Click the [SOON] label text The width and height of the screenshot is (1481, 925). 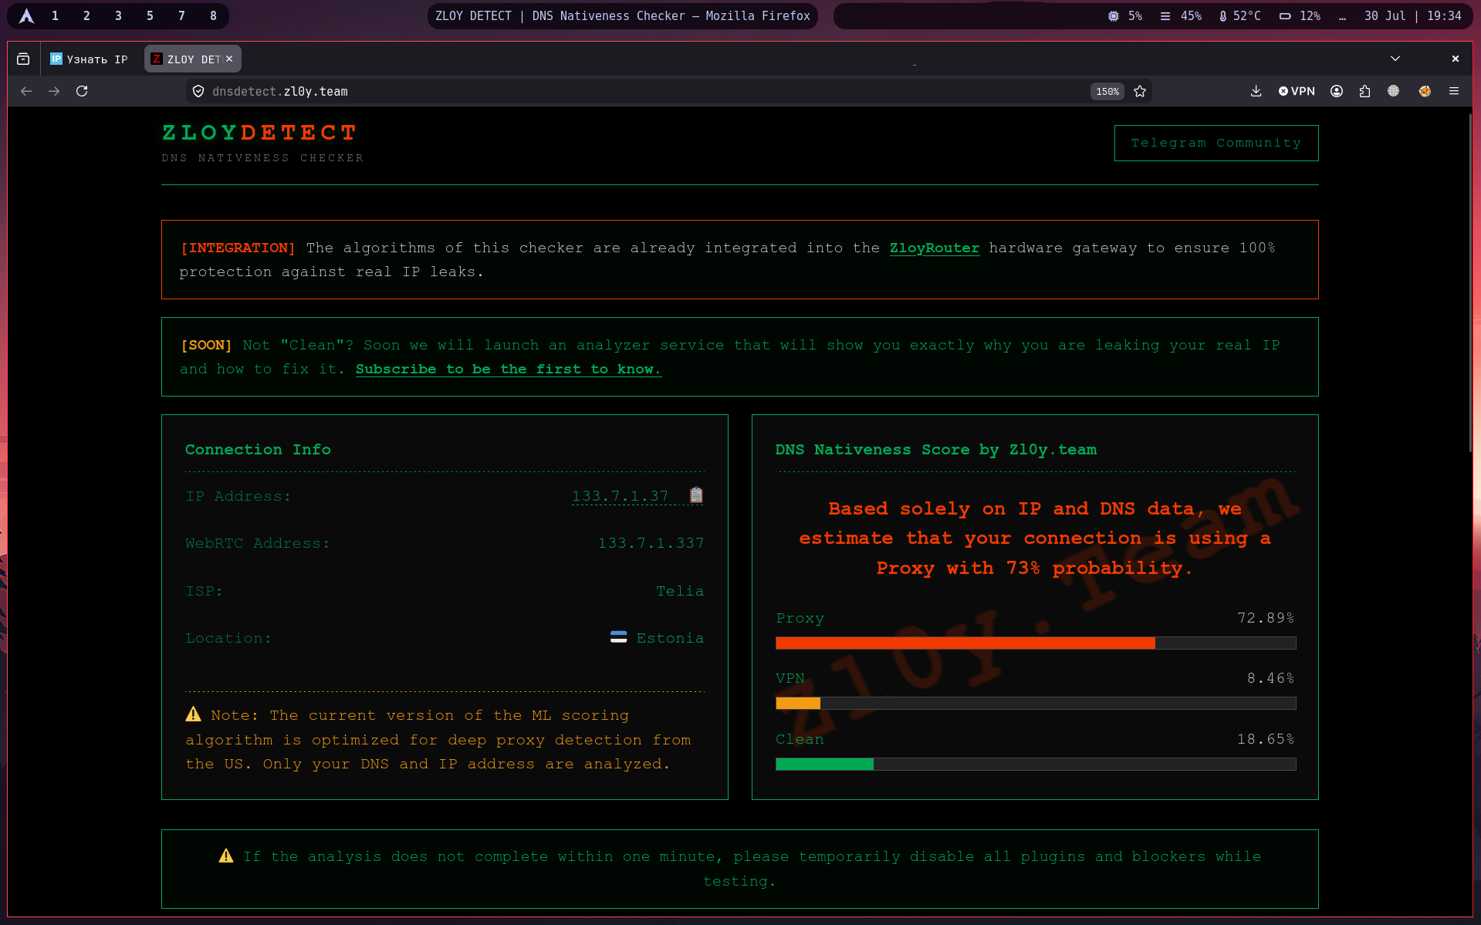pyautogui.click(x=206, y=345)
